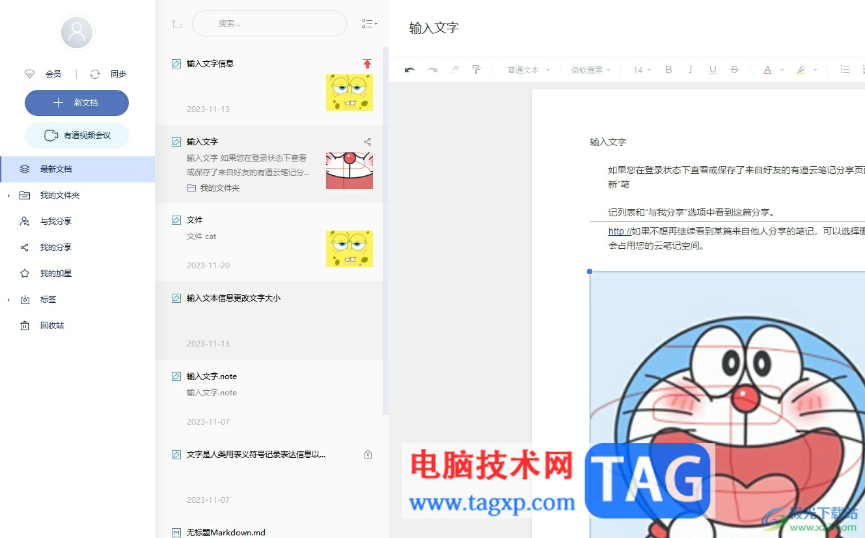Toggle bold formatting

(x=668, y=70)
